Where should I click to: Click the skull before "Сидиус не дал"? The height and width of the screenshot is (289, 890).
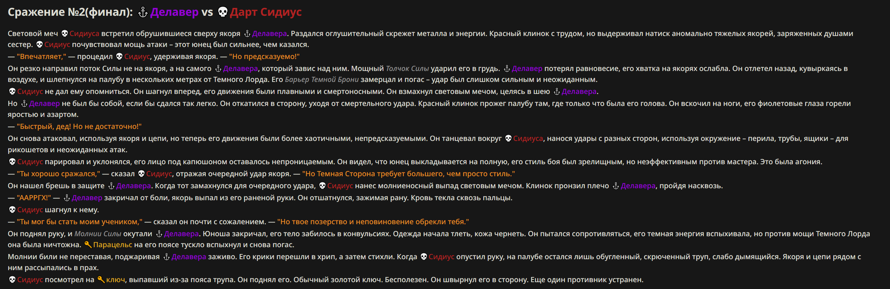tap(12, 92)
